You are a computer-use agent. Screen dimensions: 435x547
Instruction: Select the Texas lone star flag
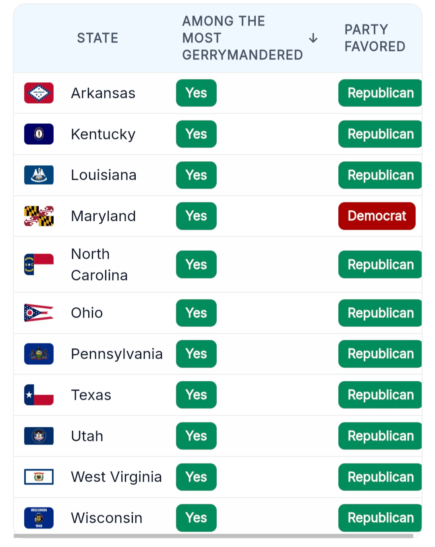39,395
